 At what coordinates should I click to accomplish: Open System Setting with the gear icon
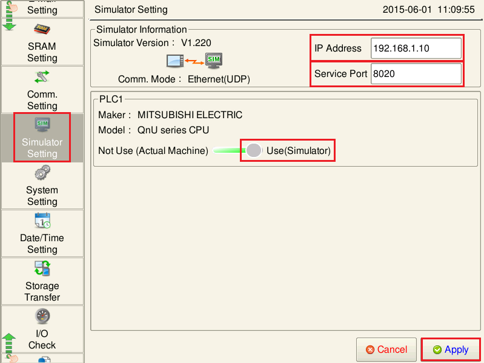point(42,175)
